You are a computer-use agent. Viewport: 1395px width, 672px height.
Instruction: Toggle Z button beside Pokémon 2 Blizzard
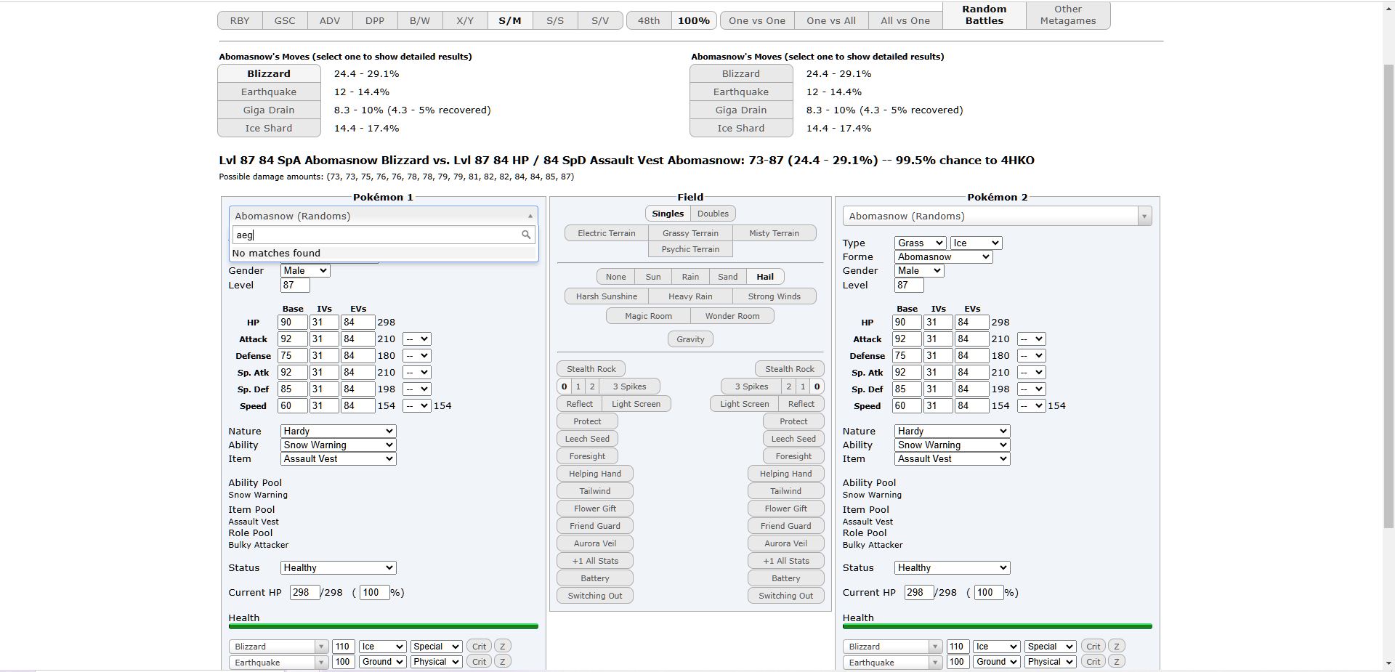[x=1117, y=646]
